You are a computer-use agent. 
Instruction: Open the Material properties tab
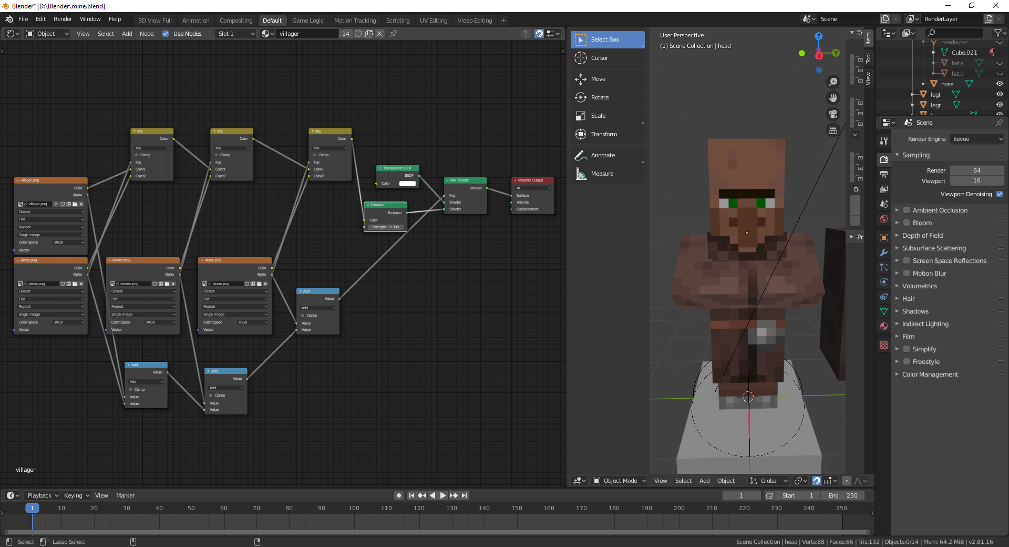pos(884,326)
